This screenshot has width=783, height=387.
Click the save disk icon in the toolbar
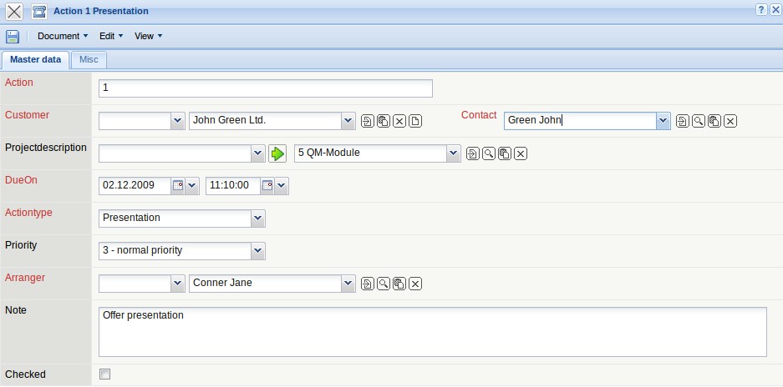[13, 37]
